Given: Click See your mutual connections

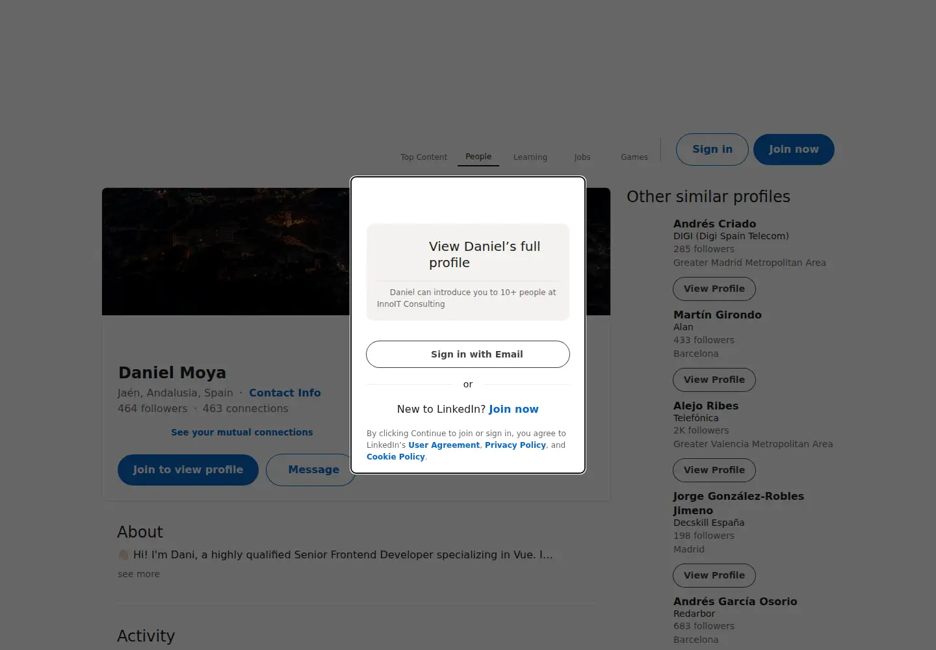Looking at the screenshot, I should 242,432.
